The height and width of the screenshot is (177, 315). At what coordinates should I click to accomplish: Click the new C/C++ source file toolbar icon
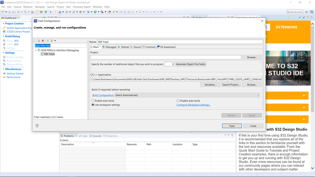pos(74,12)
